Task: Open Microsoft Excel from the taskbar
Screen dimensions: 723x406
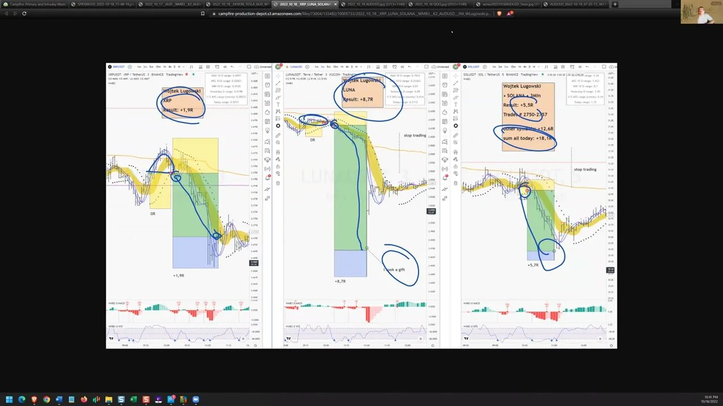Action: coord(133,399)
